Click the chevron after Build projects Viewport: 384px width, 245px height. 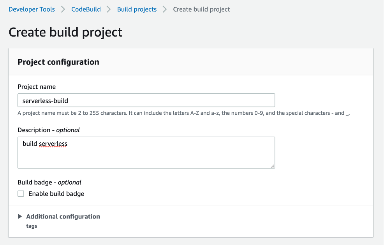point(165,9)
